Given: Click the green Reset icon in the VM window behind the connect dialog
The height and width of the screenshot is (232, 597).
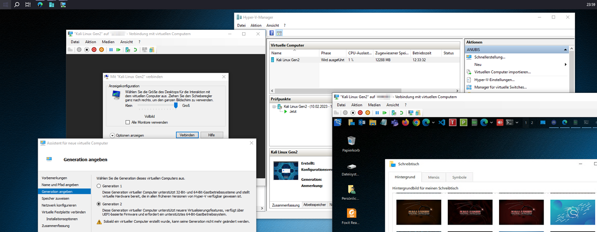Looking at the screenshot, I should (x=118, y=50).
